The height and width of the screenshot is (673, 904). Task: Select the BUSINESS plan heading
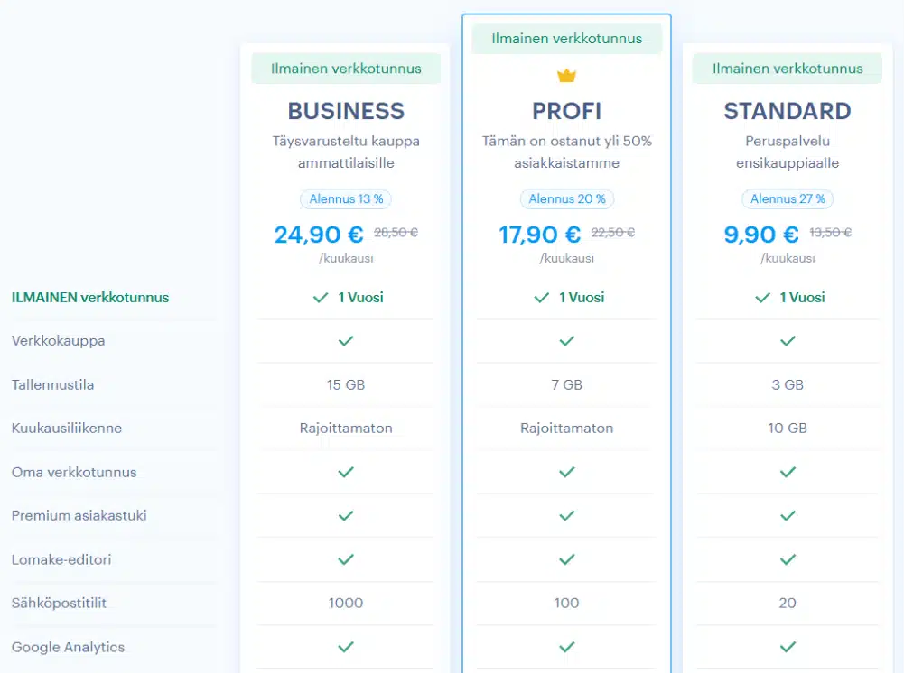coord(346,111)
